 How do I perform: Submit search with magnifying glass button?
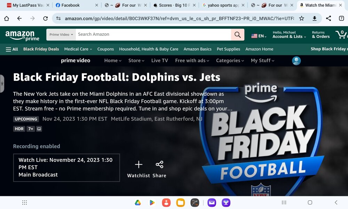(237, 35)
